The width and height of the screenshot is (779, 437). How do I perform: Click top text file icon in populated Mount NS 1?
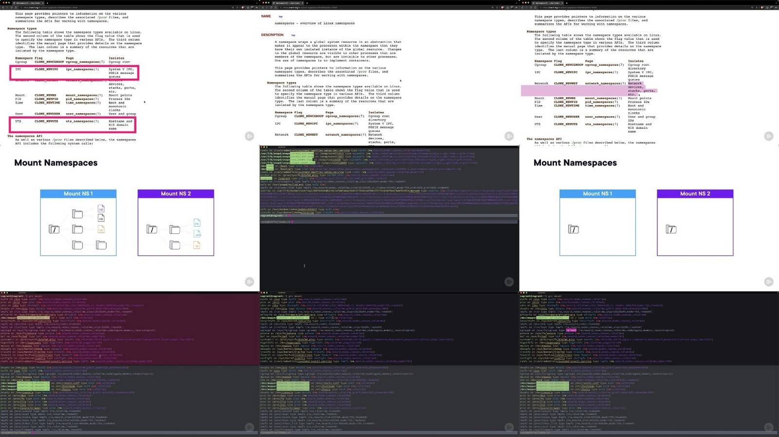click(x=101, y=208)
